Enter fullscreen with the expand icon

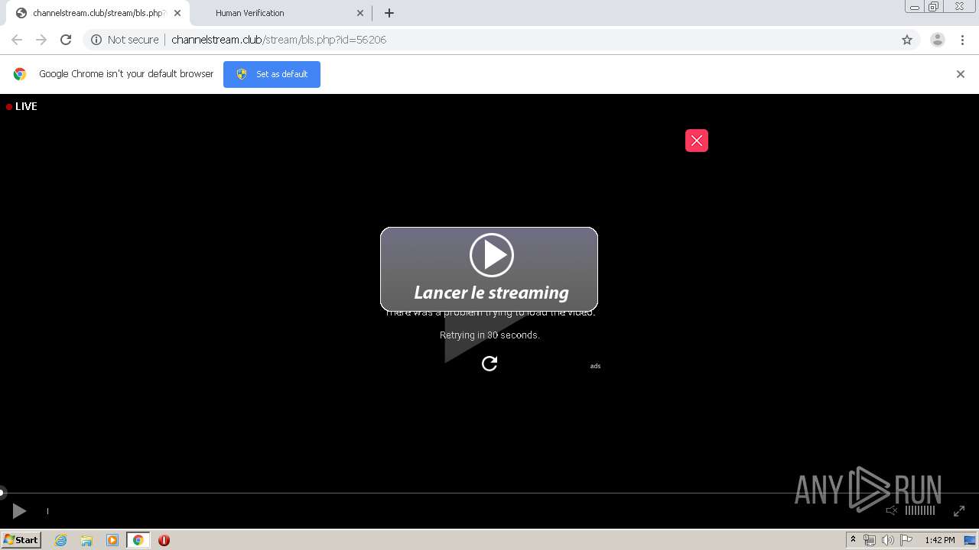959,510
